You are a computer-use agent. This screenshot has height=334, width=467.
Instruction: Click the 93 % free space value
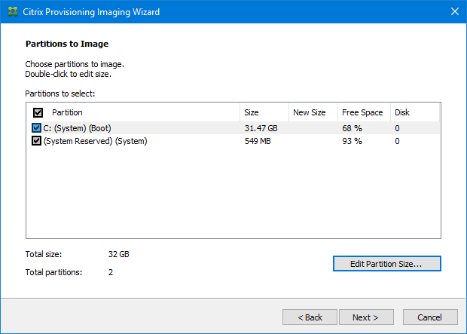[352, 141]
